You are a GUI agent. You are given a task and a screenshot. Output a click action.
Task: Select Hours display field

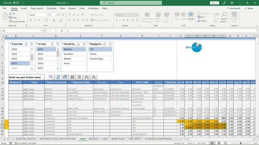tap(100, 54)
